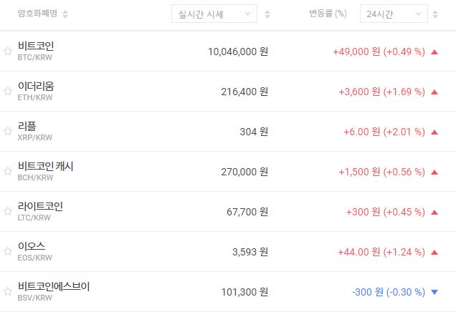This screenshot has width=456, height=312.
Task: Click the 암호화폐명 column header
Action: pyautogui.click(x=38, y=14)
